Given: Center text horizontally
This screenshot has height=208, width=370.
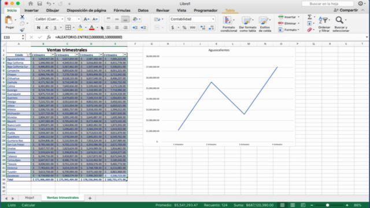Looking at the screenshot, I should (117, 28).
